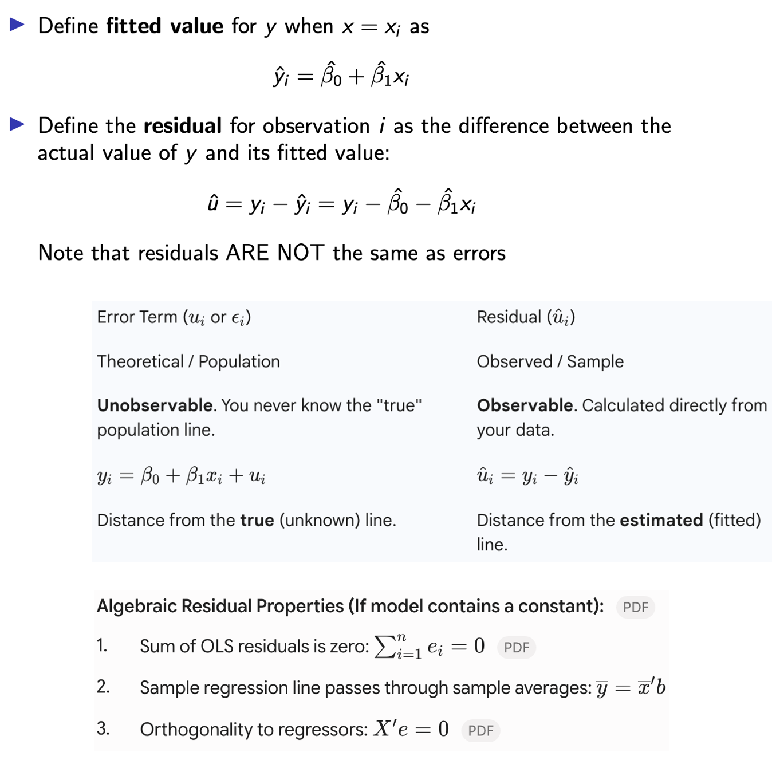Click the u-hat residual formula line
This screenshot has height=764, width=772.
click(x=342, y=202)
